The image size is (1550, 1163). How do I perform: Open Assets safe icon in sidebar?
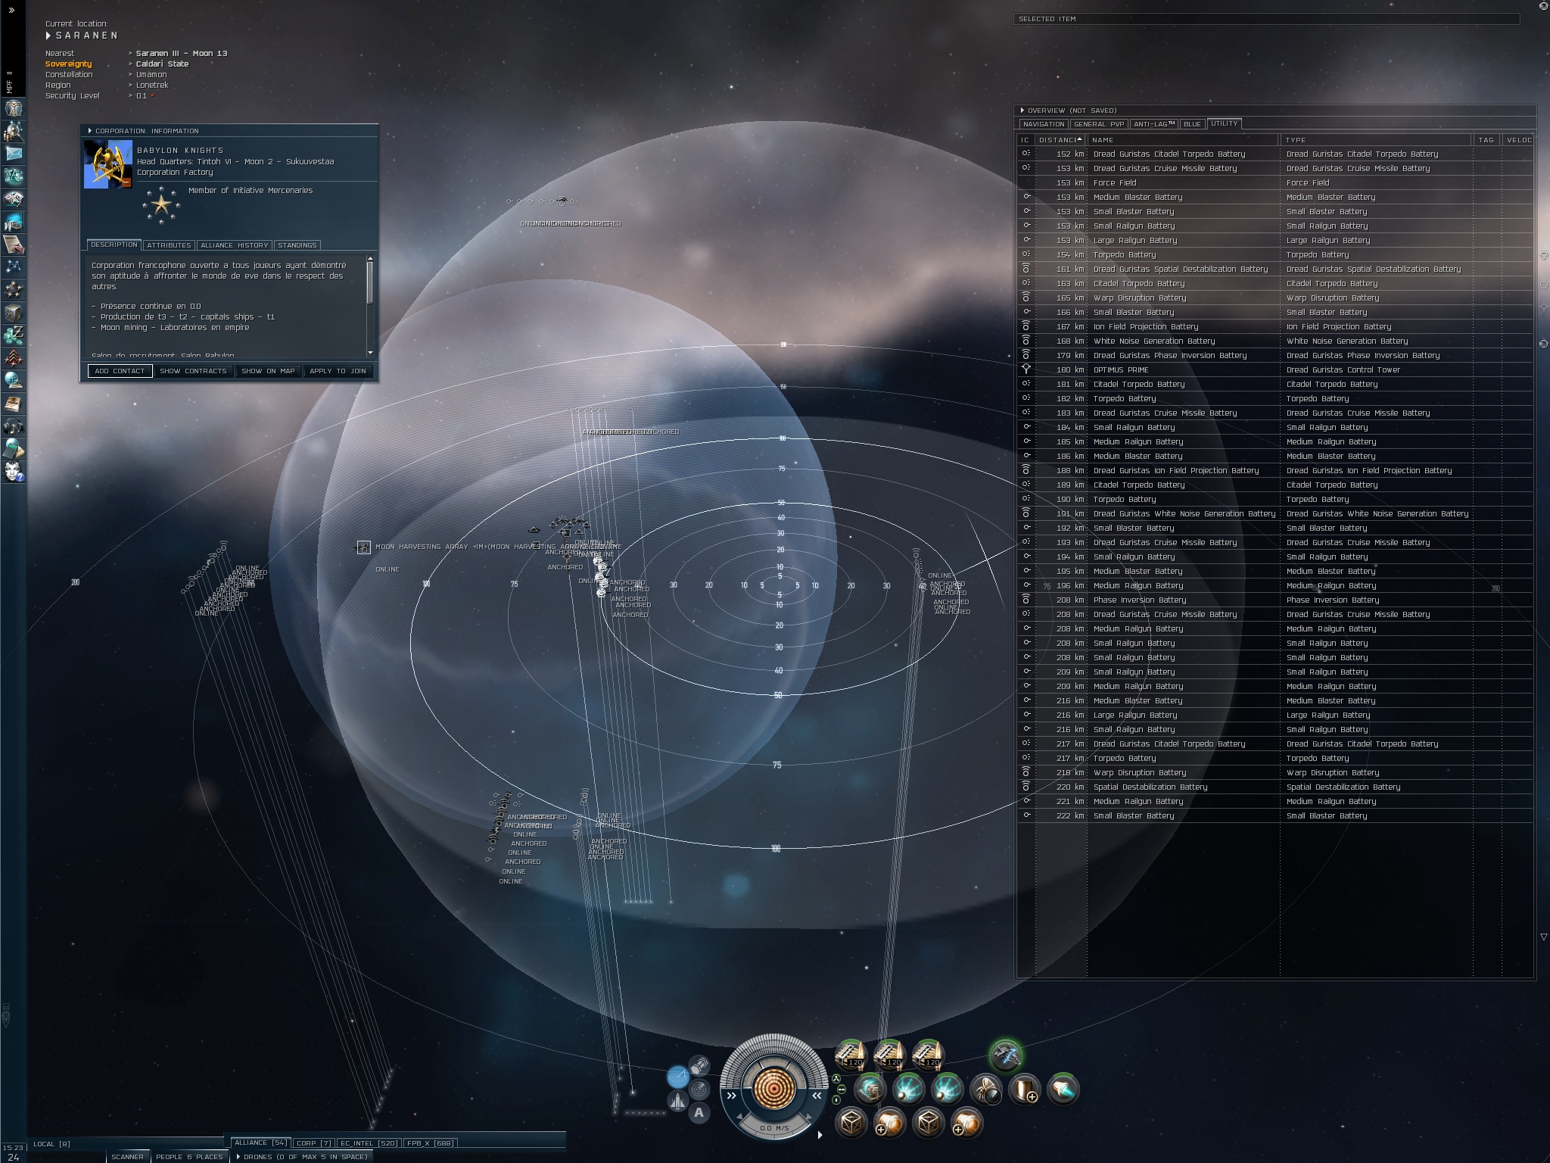(14, 312)
